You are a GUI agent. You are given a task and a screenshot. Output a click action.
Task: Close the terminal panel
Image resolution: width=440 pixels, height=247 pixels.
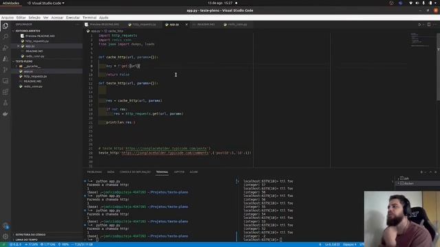pos(435,172)
